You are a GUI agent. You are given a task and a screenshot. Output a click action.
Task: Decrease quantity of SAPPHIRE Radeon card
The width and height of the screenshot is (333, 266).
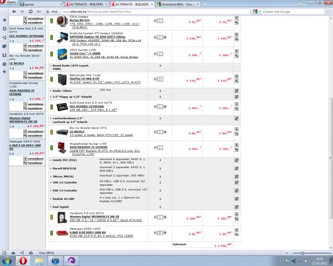click(x=155, y=38)
